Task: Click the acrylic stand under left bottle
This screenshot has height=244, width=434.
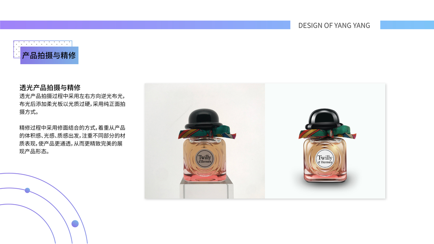Action: pos(207,189)
